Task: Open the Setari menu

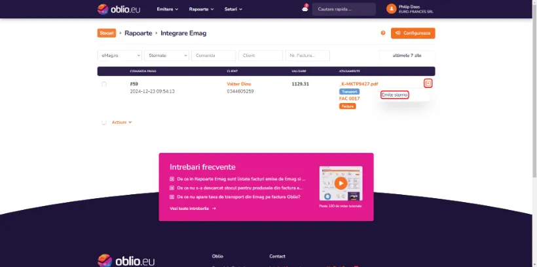Action: tap(233, 9)
